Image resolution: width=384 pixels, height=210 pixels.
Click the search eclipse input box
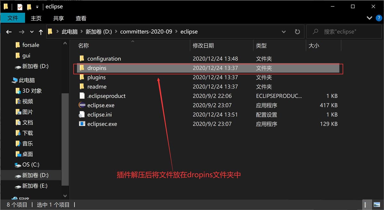click(343, 32)
